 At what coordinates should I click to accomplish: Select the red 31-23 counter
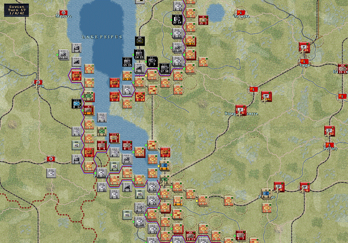[x=190, y=236]
